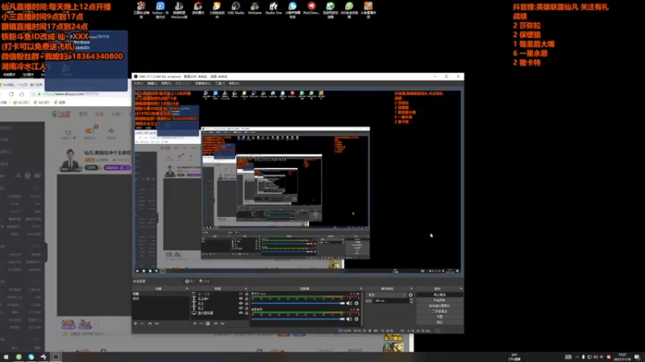
Task: Toggle visibility of the window capture source
Action: tap(240, 294)
